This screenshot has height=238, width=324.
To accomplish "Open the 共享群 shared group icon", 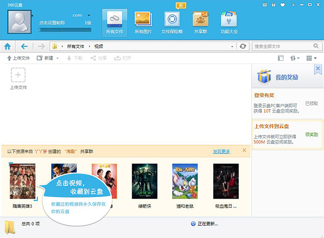I will tap(200, 23).
